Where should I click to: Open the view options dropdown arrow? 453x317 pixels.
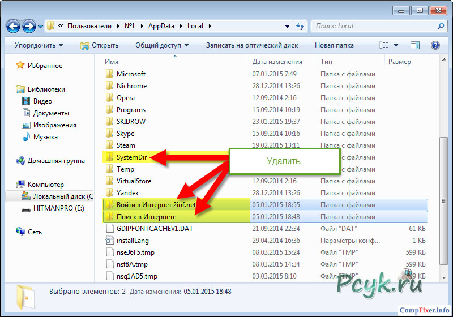click(x=396, y=45)
